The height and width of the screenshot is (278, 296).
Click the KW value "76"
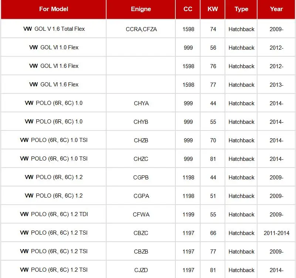(x=213, y=66)
